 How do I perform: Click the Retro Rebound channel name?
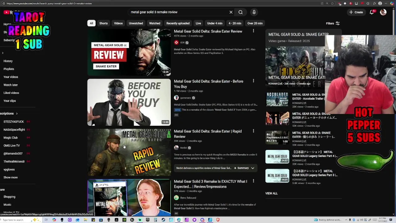coord(188,198)
